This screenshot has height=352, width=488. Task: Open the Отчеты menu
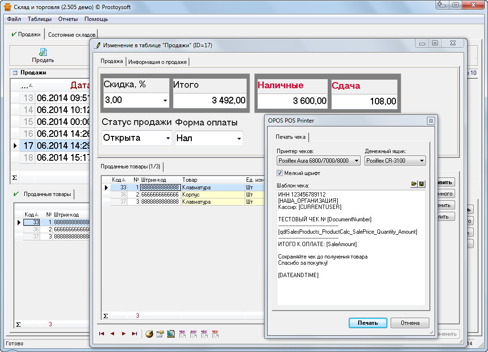(x=68, y=19)
